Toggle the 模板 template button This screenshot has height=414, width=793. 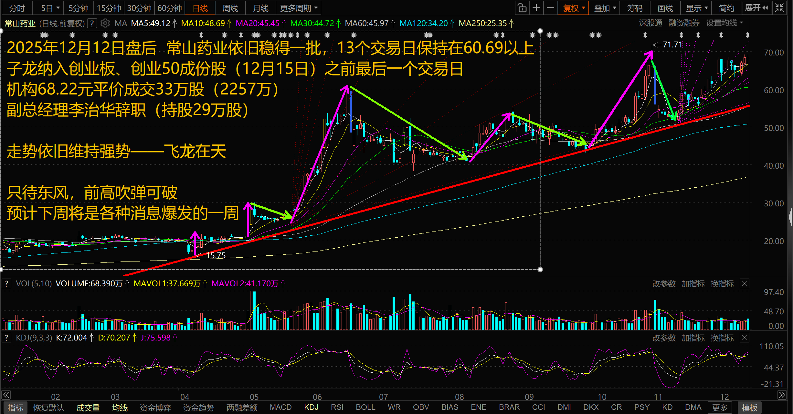[x=749, y=408]
